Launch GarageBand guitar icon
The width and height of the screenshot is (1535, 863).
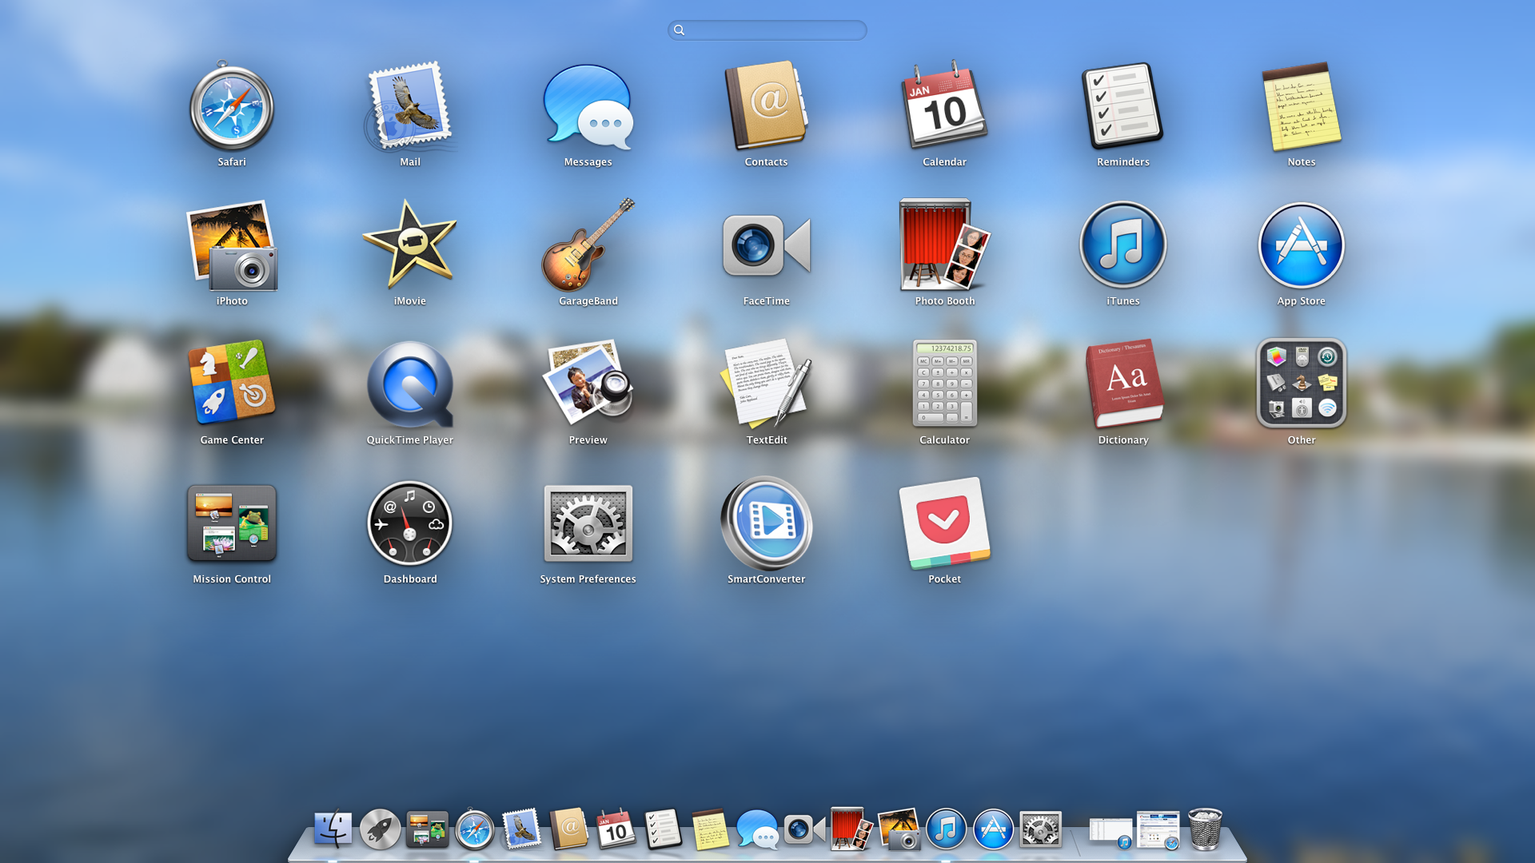click(588, 245)
